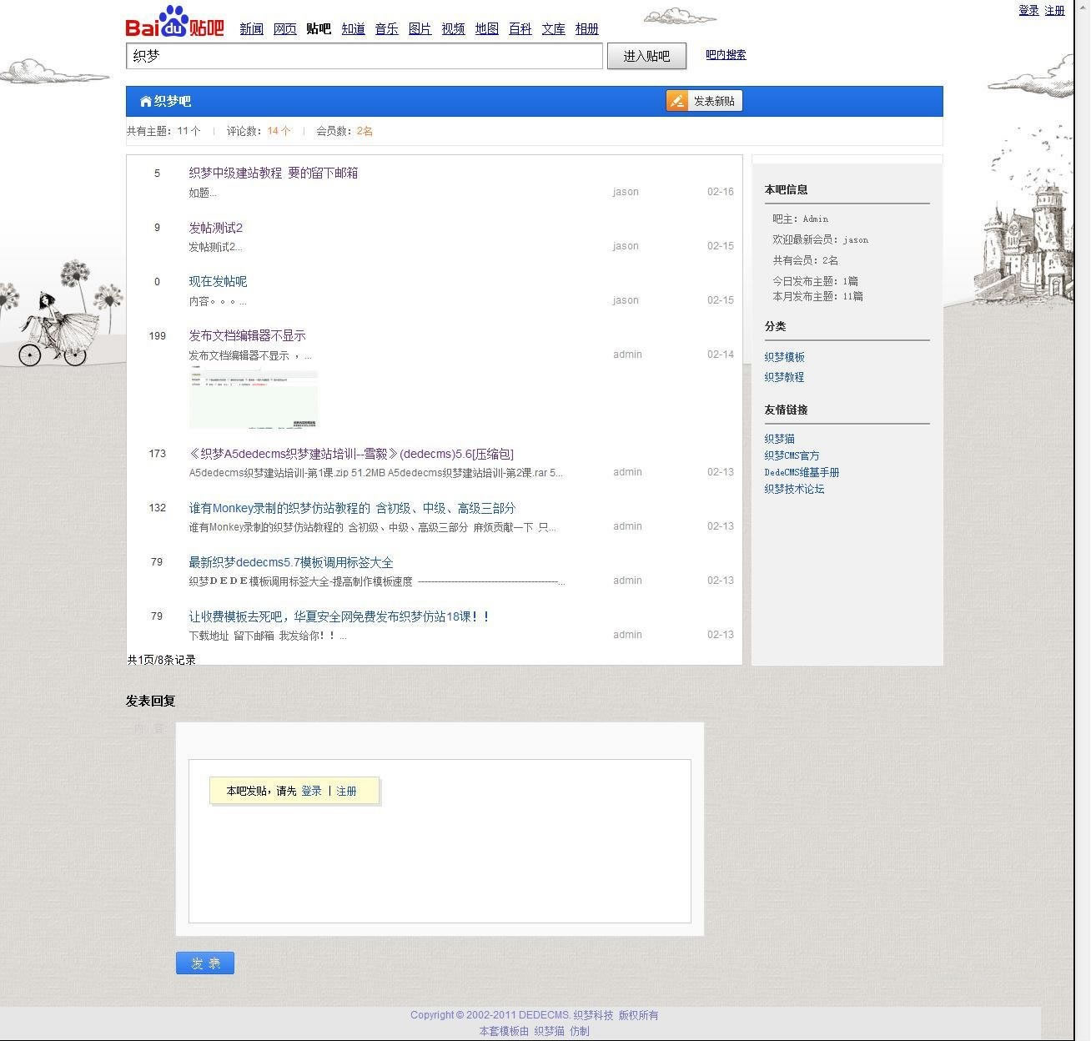Click the 发表新贴 button
The image size is (1091, 1041).
pyautogui.click(x=704, y=101)
